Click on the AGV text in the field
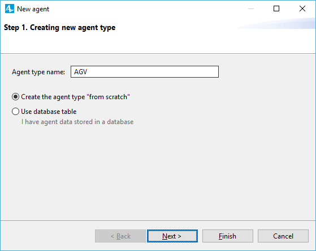 81,72
